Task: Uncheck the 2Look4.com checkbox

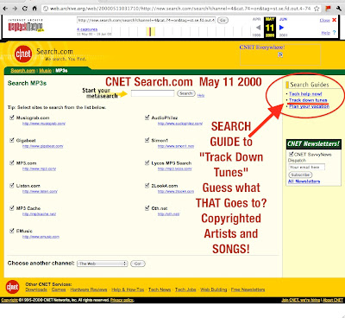Action: pos(147,186)
